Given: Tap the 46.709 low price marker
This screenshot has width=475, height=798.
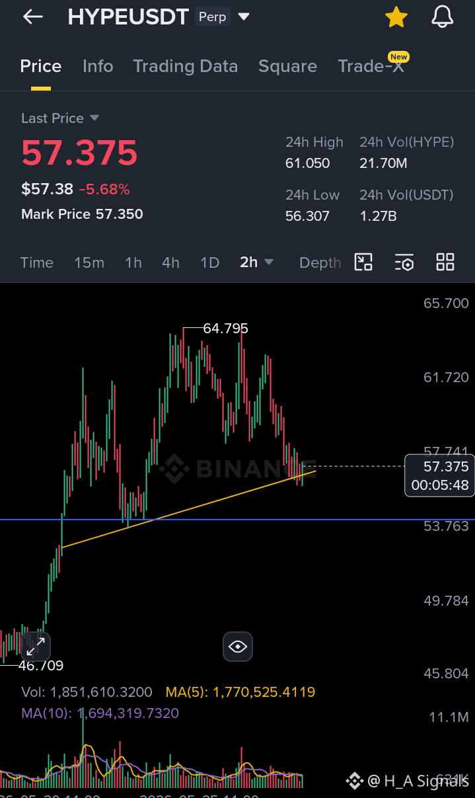Looking at the screenshot, I should (x=41, y=666).
